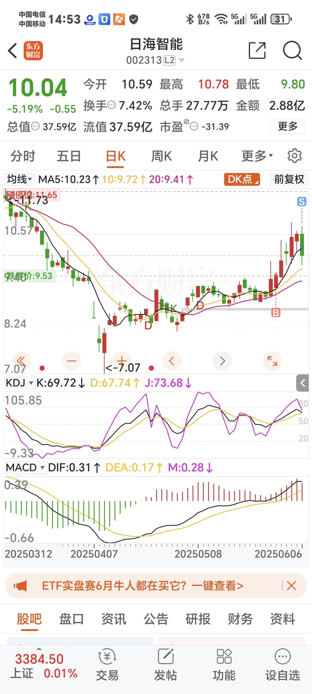This screenshot has width=312, height=694.
Task: Open 功能 functions icon
Action: (224, 665)
